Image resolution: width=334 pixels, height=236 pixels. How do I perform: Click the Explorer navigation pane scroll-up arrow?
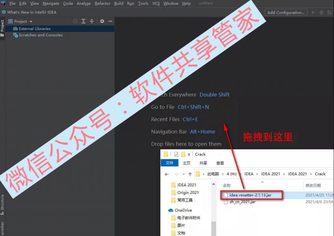pyautogui.click(x=214, y=184)
